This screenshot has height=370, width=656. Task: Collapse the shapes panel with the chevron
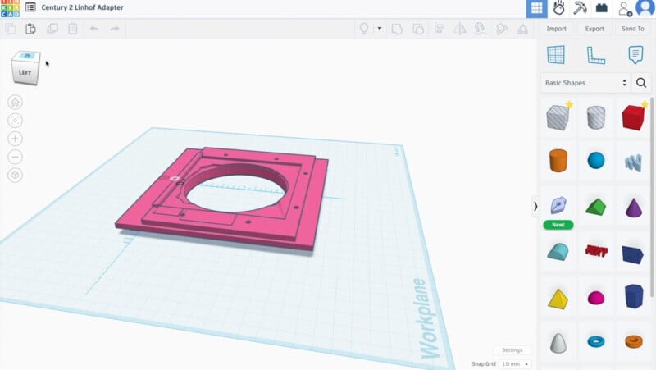pos(535,206)
